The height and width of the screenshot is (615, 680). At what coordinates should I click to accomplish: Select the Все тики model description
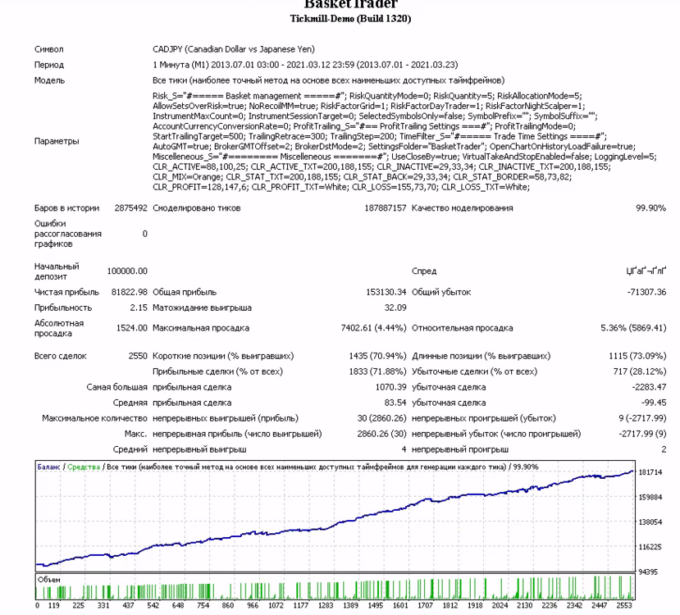click(x=329, y=80)
